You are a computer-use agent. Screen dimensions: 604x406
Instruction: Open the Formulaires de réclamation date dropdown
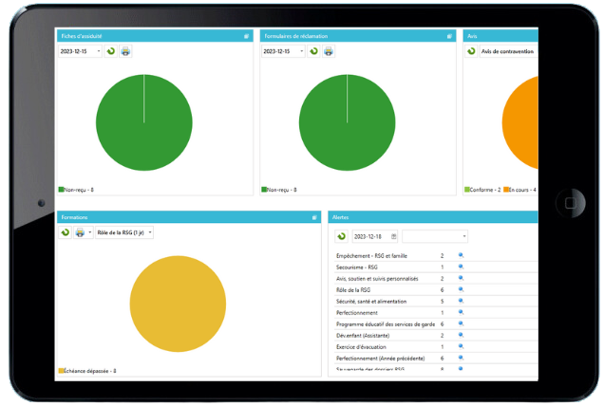pos(302,51)
